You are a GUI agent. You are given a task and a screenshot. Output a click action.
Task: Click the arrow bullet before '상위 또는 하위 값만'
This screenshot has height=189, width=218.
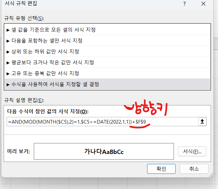[x=8, y=52]
